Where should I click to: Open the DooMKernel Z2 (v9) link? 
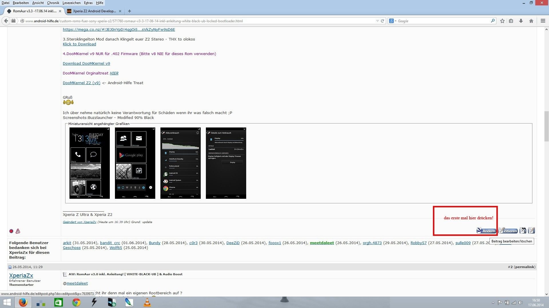[x=81, y=83]
